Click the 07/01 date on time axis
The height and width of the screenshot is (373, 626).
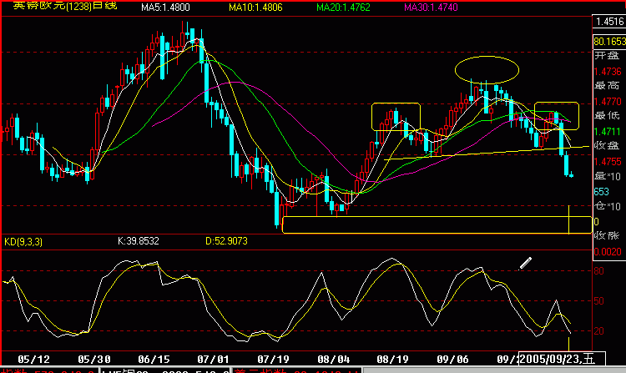pyautogui.click(x=213, y=360)
